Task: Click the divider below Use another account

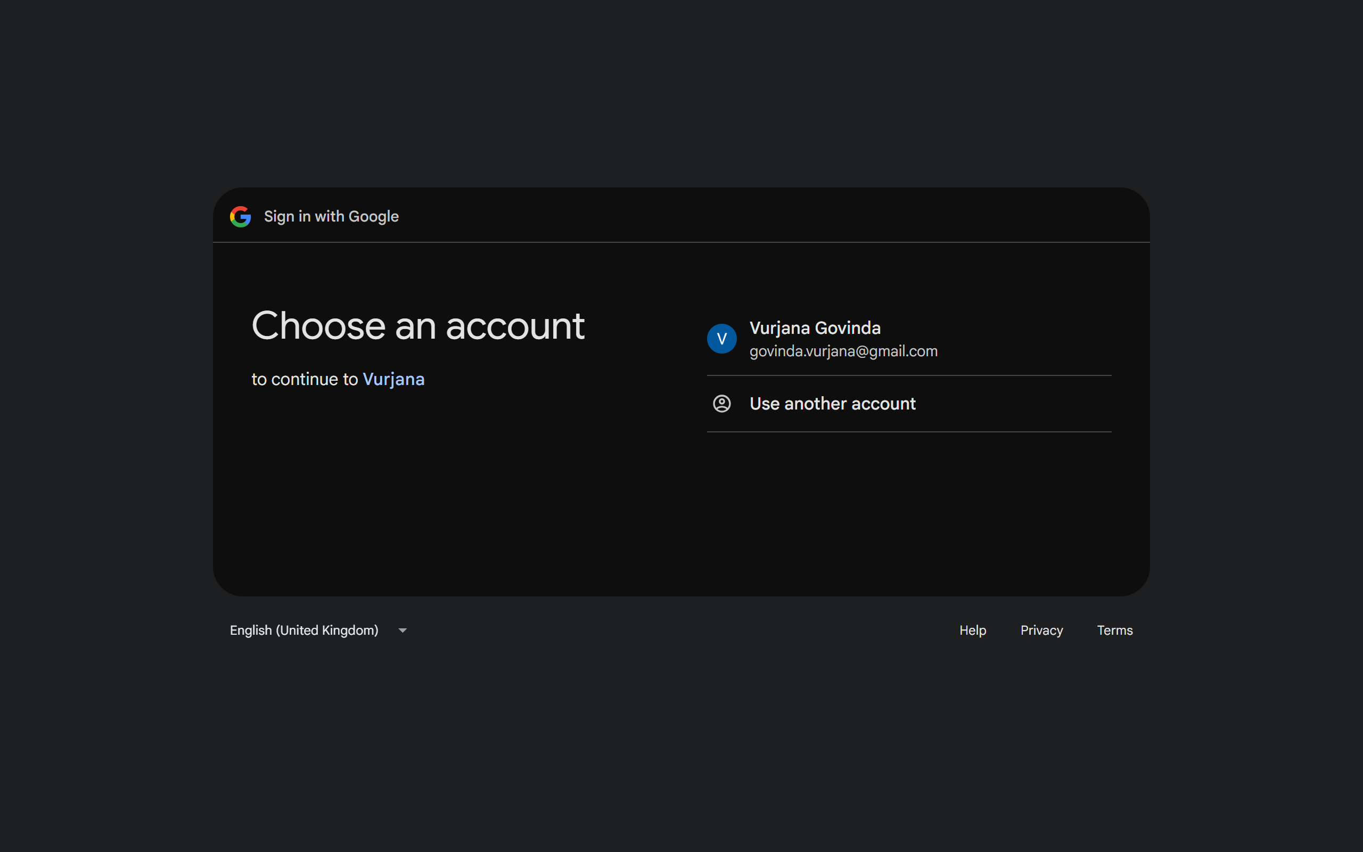Action: (908, 432)
